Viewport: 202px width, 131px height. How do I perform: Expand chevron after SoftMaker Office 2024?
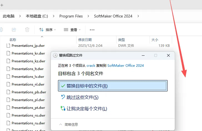click(138, 16)
